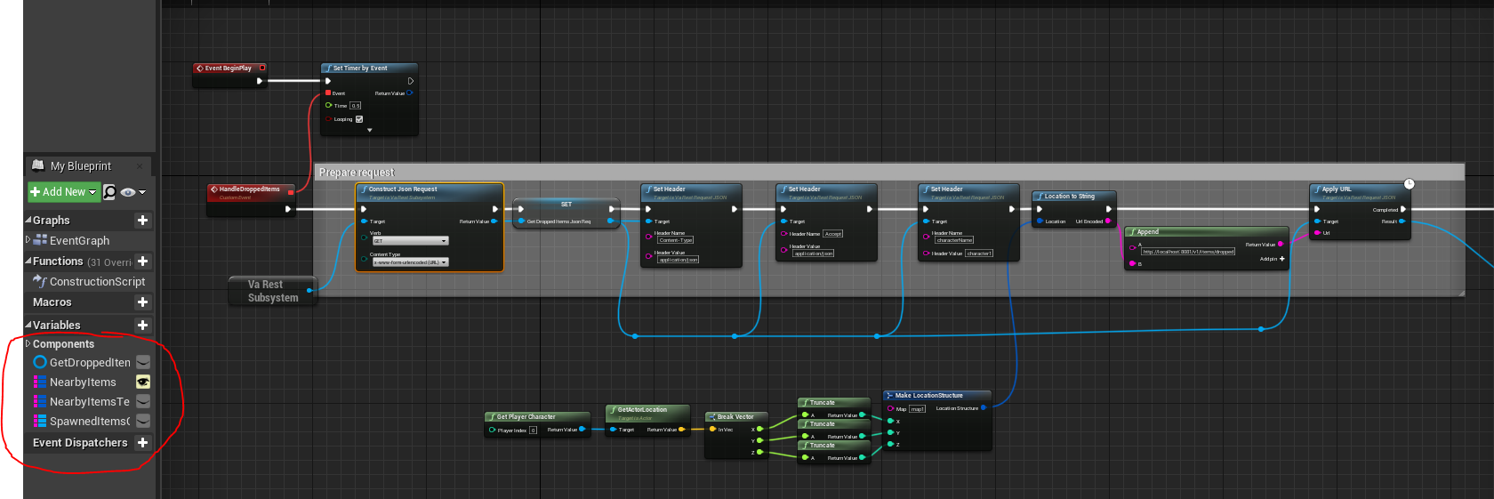Click the NearbyItems array type icon
The width and height of the screenshot is (1494, 499).
point(40,382)
